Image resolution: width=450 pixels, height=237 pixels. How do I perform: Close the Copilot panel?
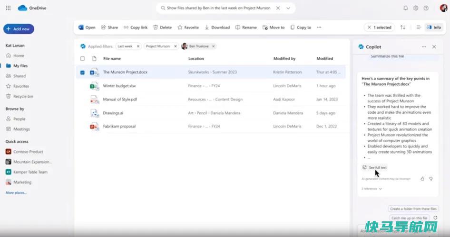[434, 47]
